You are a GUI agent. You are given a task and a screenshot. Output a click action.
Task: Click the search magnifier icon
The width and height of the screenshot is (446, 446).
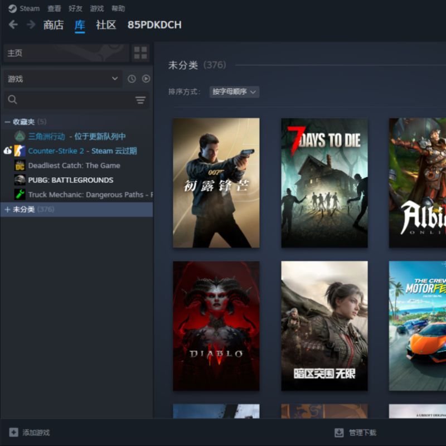[x=12, y=100]
